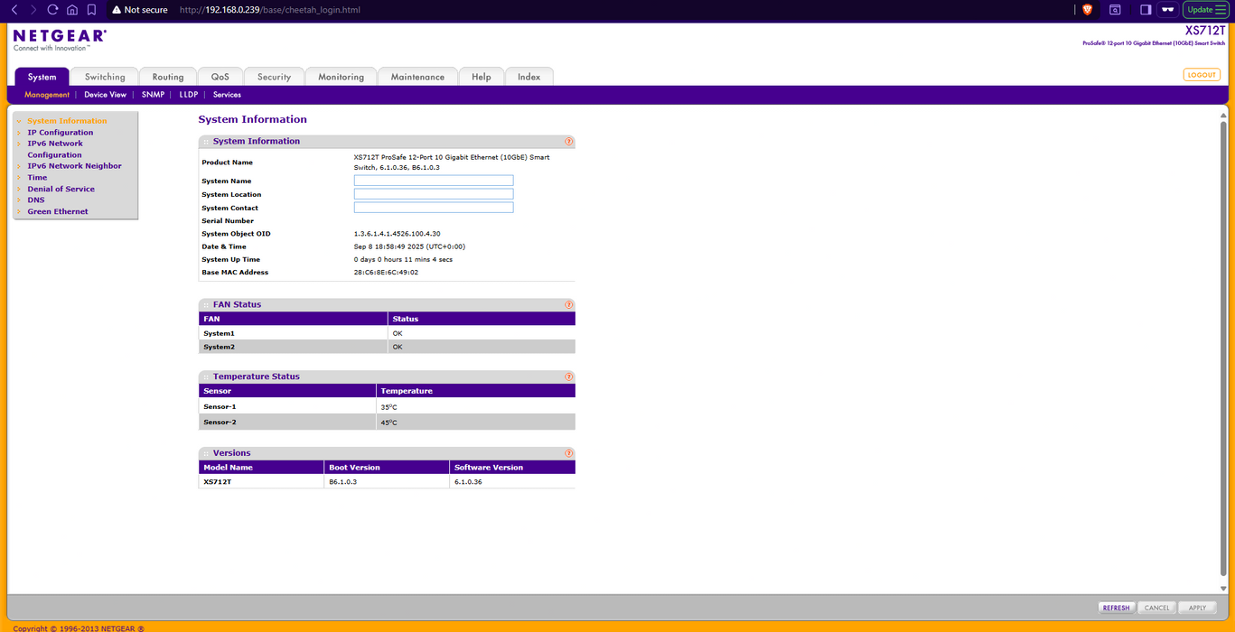This screenshot has height=632, width=1235.
Task: Collapse the Versions section header icon
Action: point(206,453)
